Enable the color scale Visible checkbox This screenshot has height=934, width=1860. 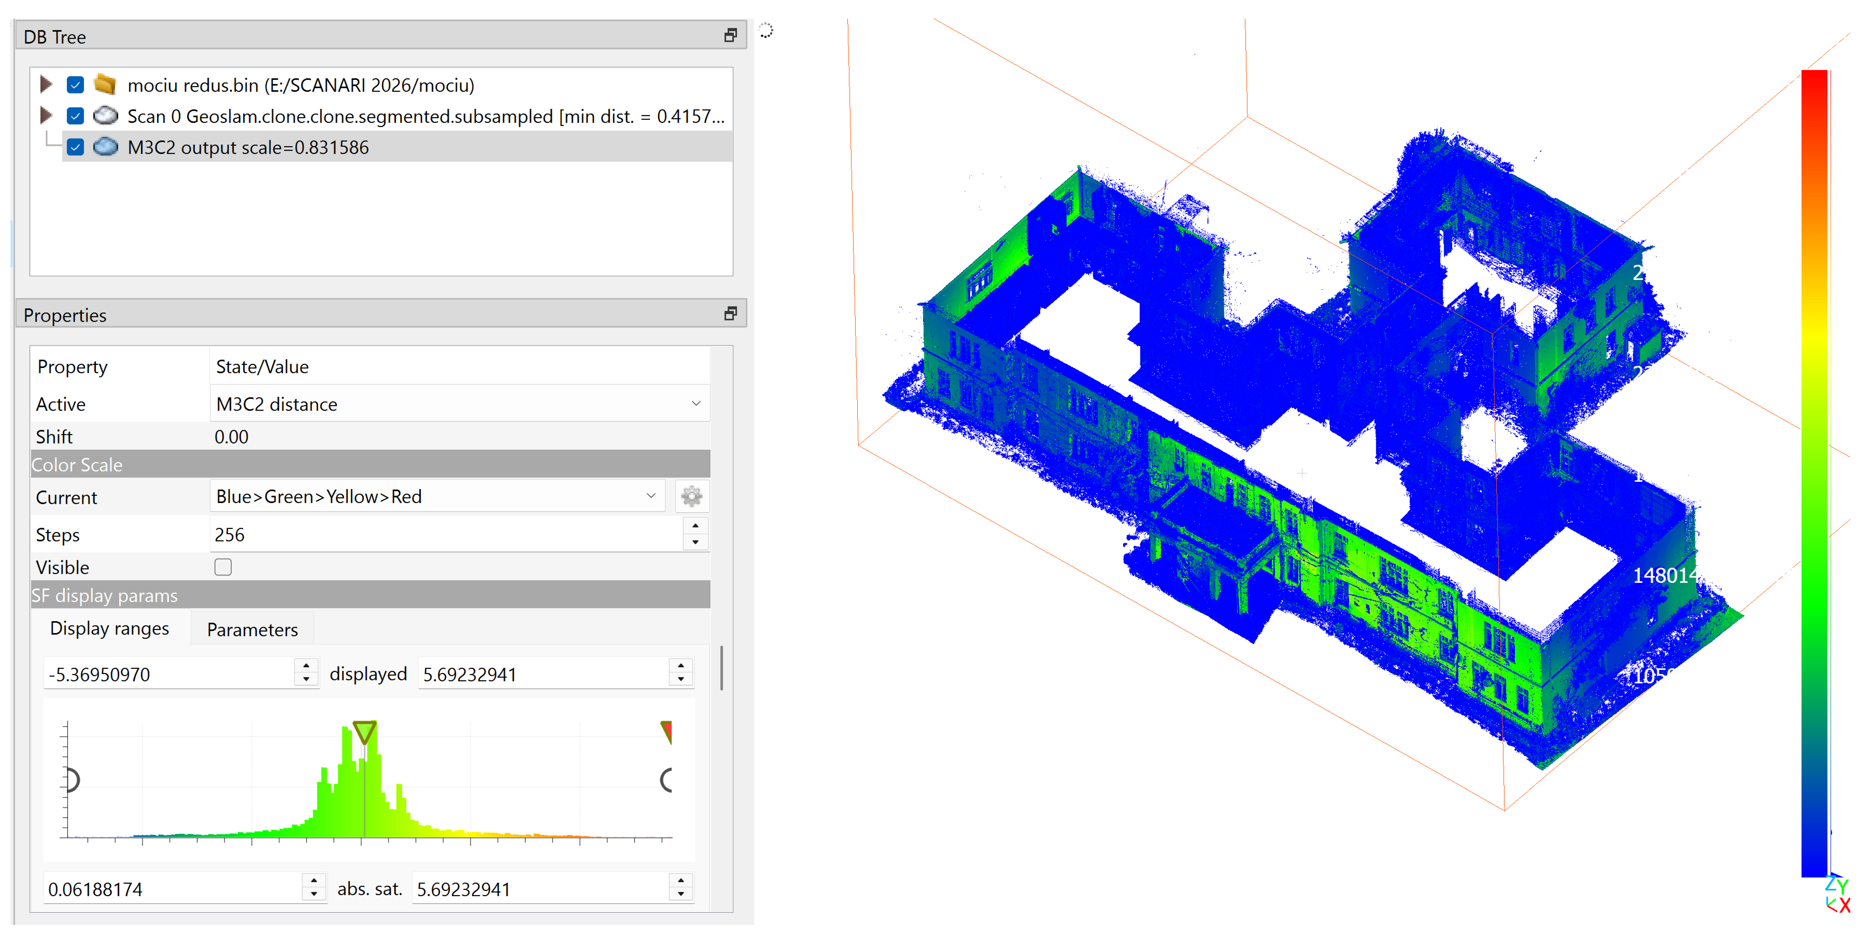click(x=223, y=567)
